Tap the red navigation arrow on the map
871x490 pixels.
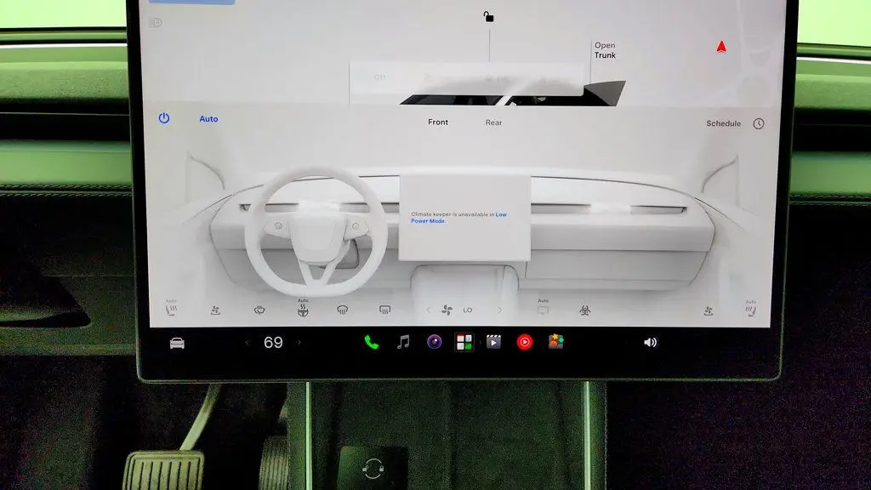pos(721,47)
